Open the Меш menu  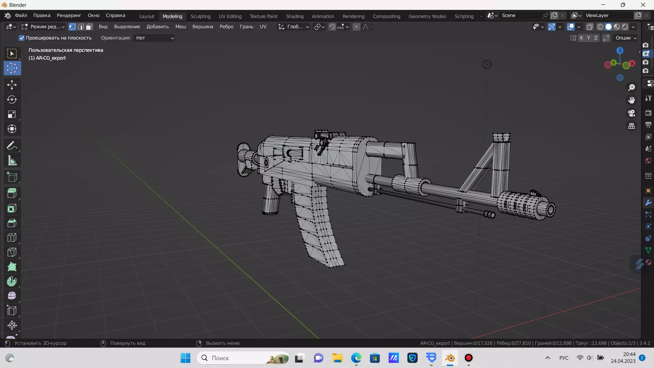[181, 27]
